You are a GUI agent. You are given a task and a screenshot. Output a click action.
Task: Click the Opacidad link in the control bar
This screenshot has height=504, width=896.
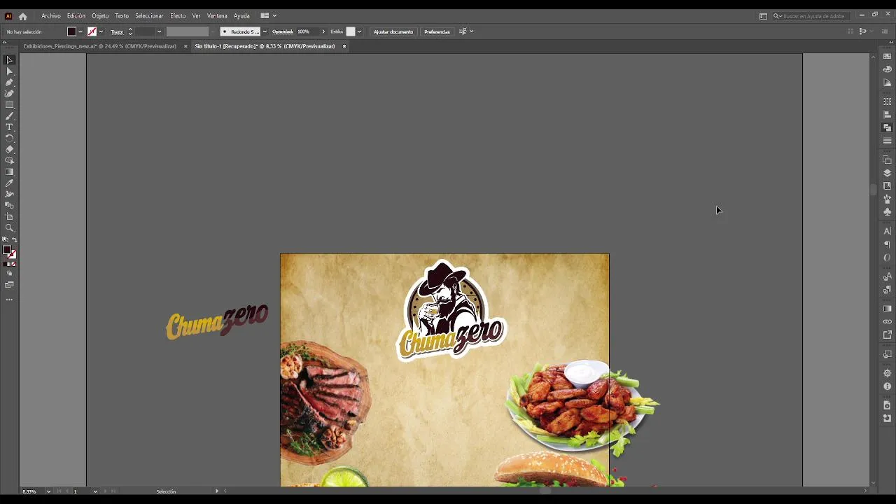pos(283,31)
